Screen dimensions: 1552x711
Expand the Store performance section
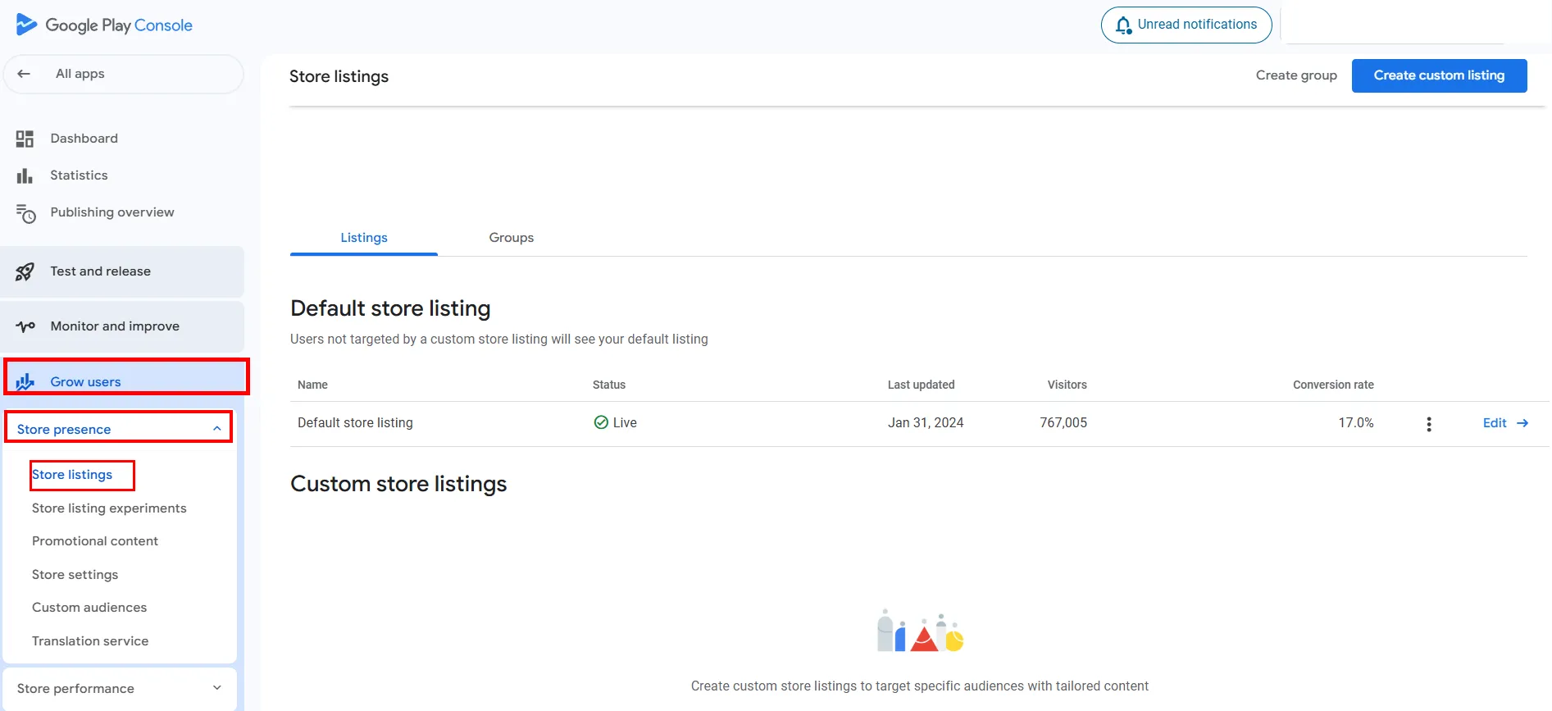(x=216, y=688)
